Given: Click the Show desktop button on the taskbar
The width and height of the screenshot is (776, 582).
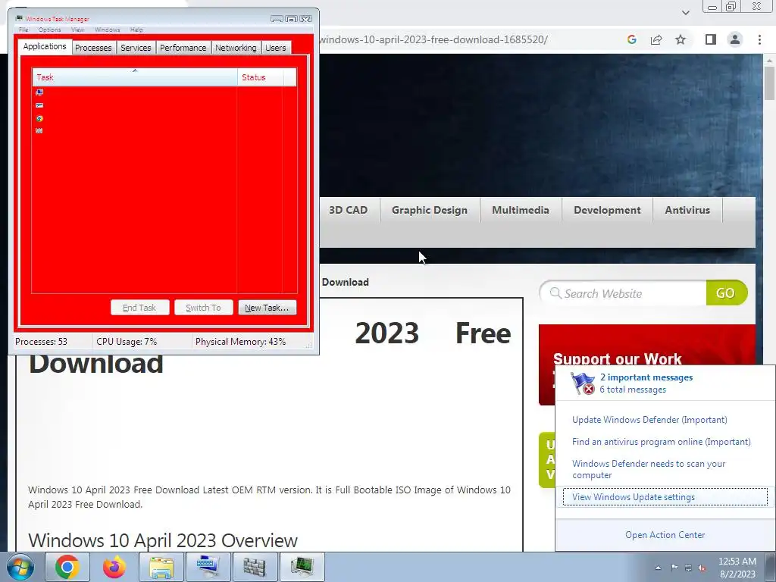Looking at the screenshot, I should pos(770,567).
